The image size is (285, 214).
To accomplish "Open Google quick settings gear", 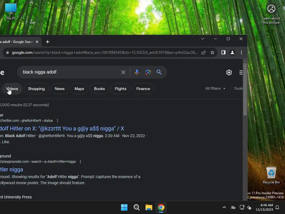I will 229,72.
